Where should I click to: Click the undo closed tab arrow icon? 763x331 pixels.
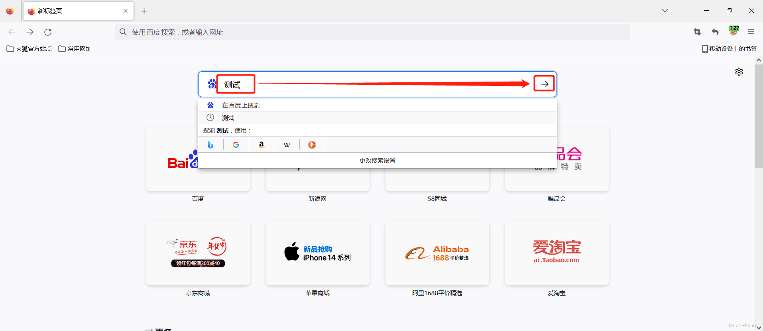(x=715, y=32)
